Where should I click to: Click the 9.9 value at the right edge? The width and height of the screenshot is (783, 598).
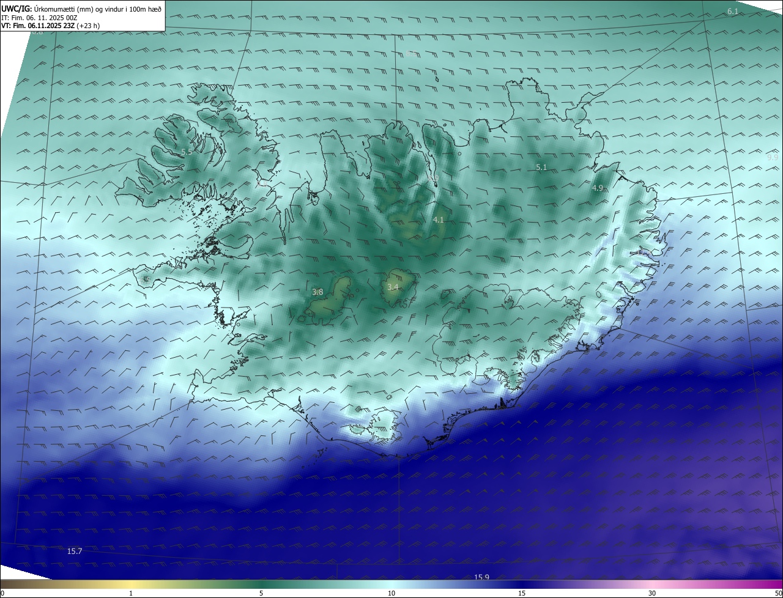(x=773, y=157)
